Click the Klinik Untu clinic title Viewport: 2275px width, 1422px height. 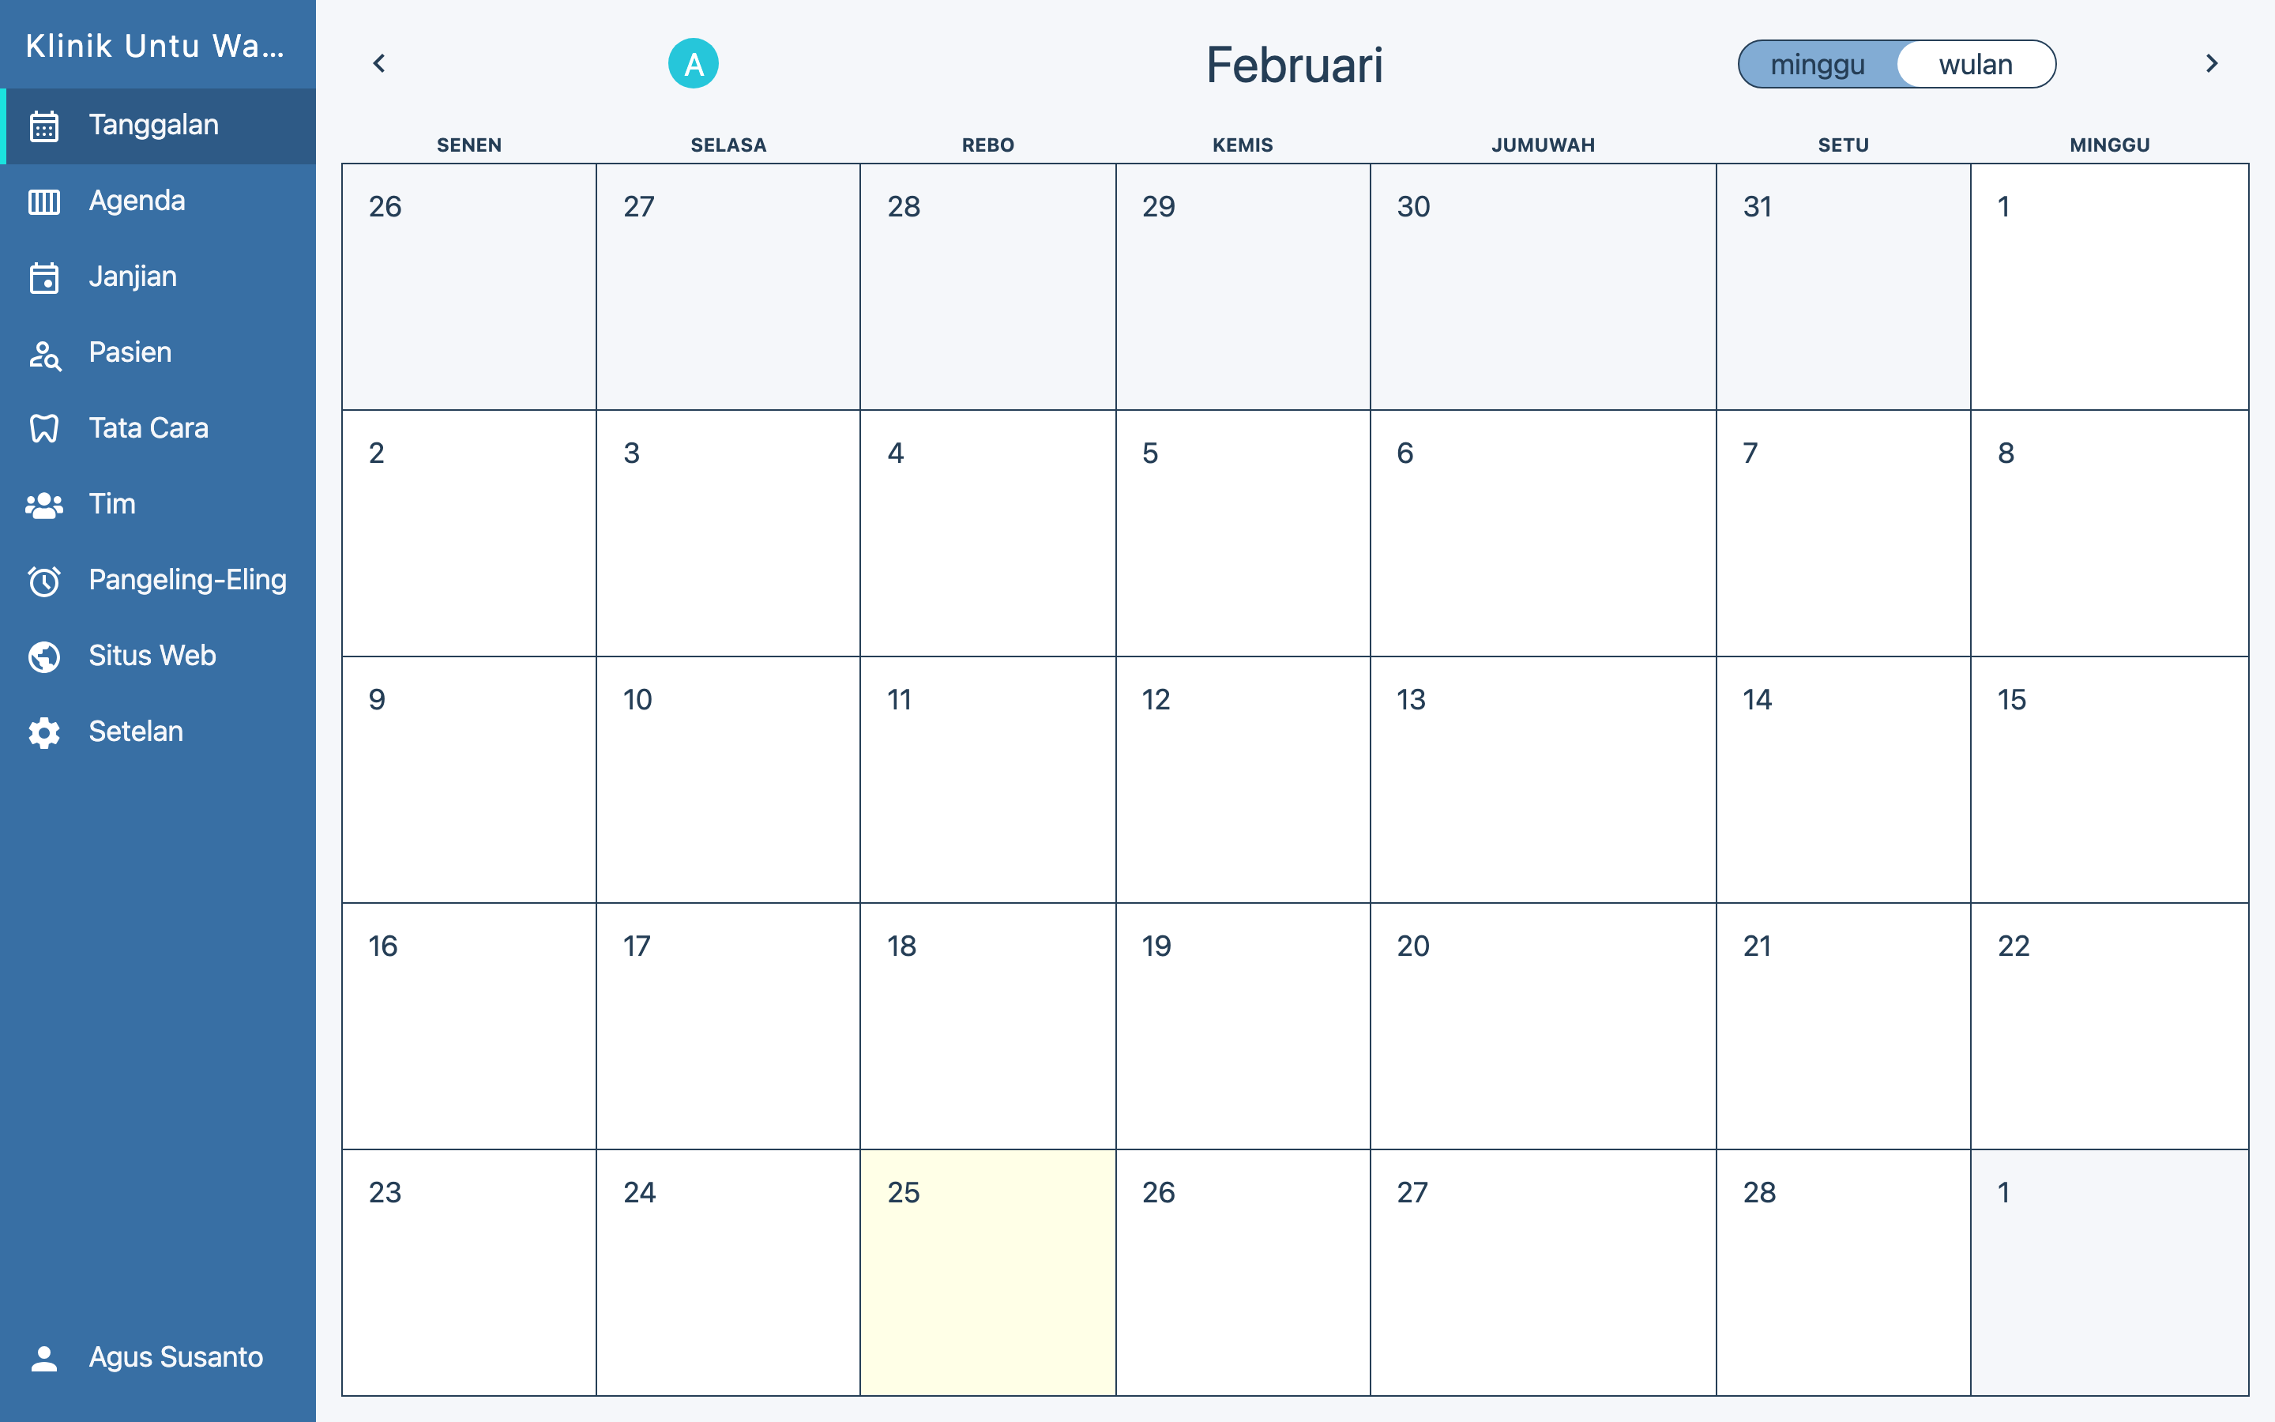(155, 45)
